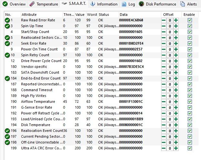
Task: Increase offset for SATA Downshift Count
Action: (x=176, y=73)
